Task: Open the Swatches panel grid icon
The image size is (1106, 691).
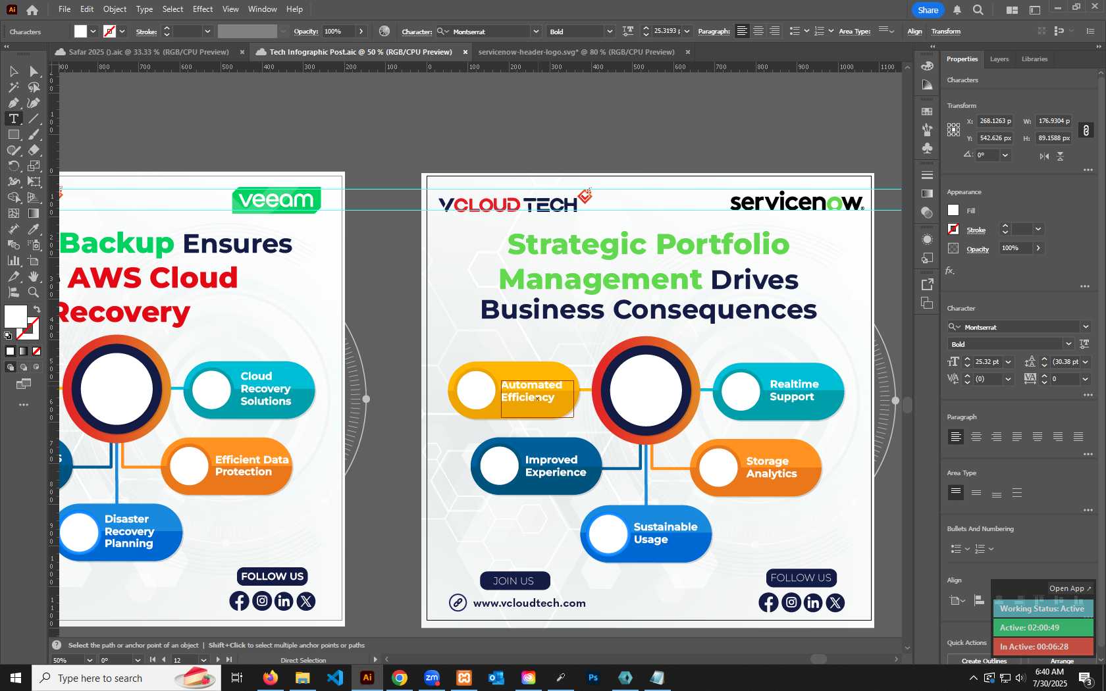Action: [x=927, y=111]
